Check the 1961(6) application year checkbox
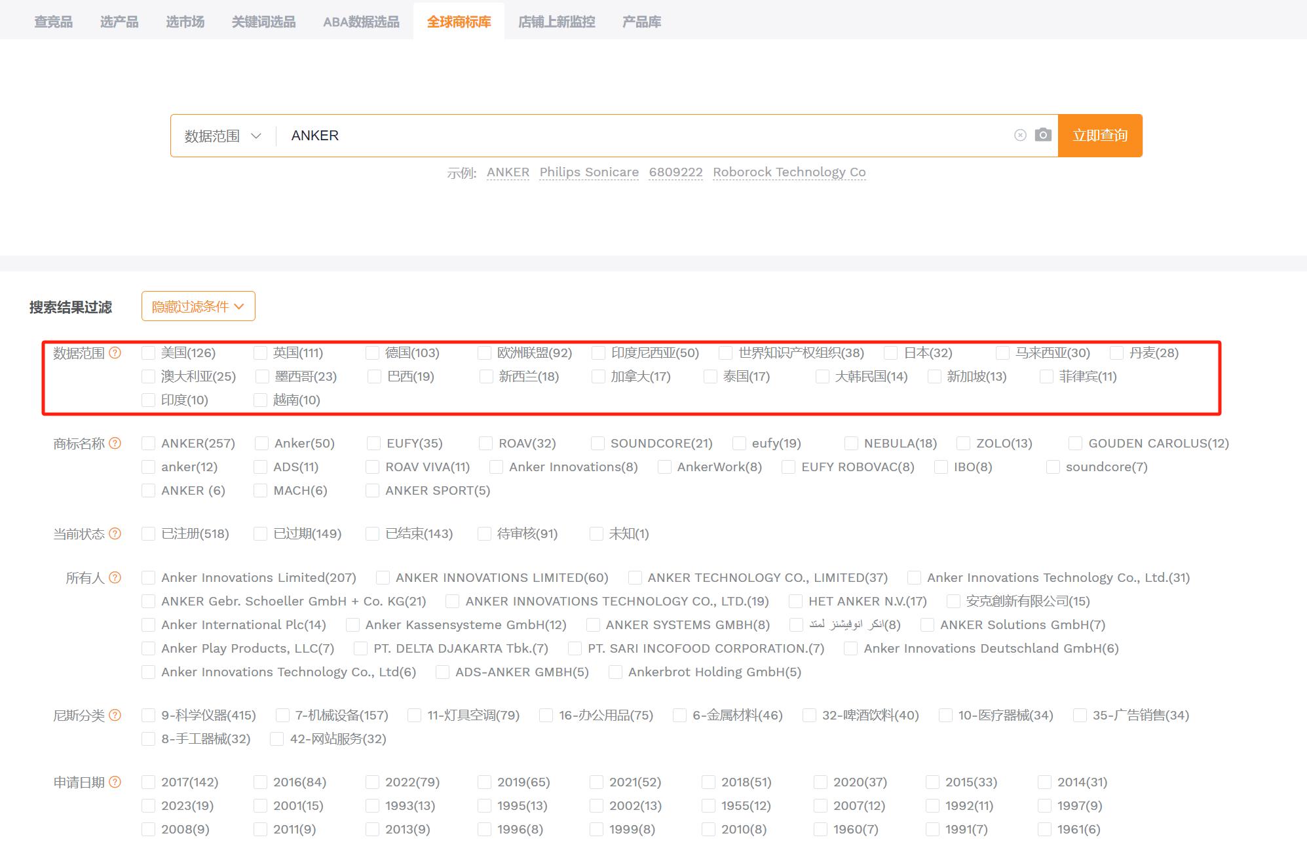 tap(1045, 830)
